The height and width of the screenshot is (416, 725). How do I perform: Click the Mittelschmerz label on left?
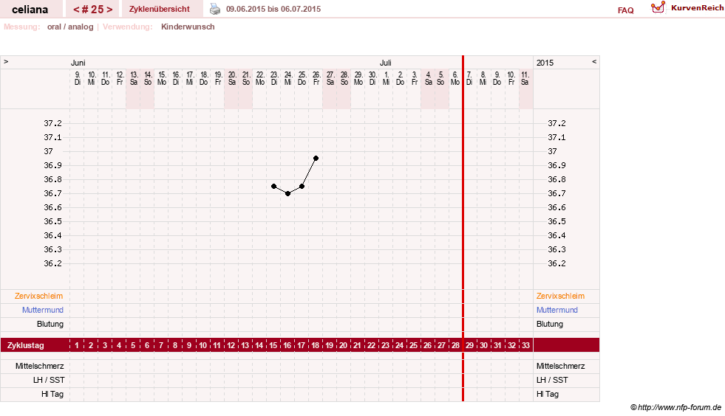pyautogui.click(x=40, y=366)
